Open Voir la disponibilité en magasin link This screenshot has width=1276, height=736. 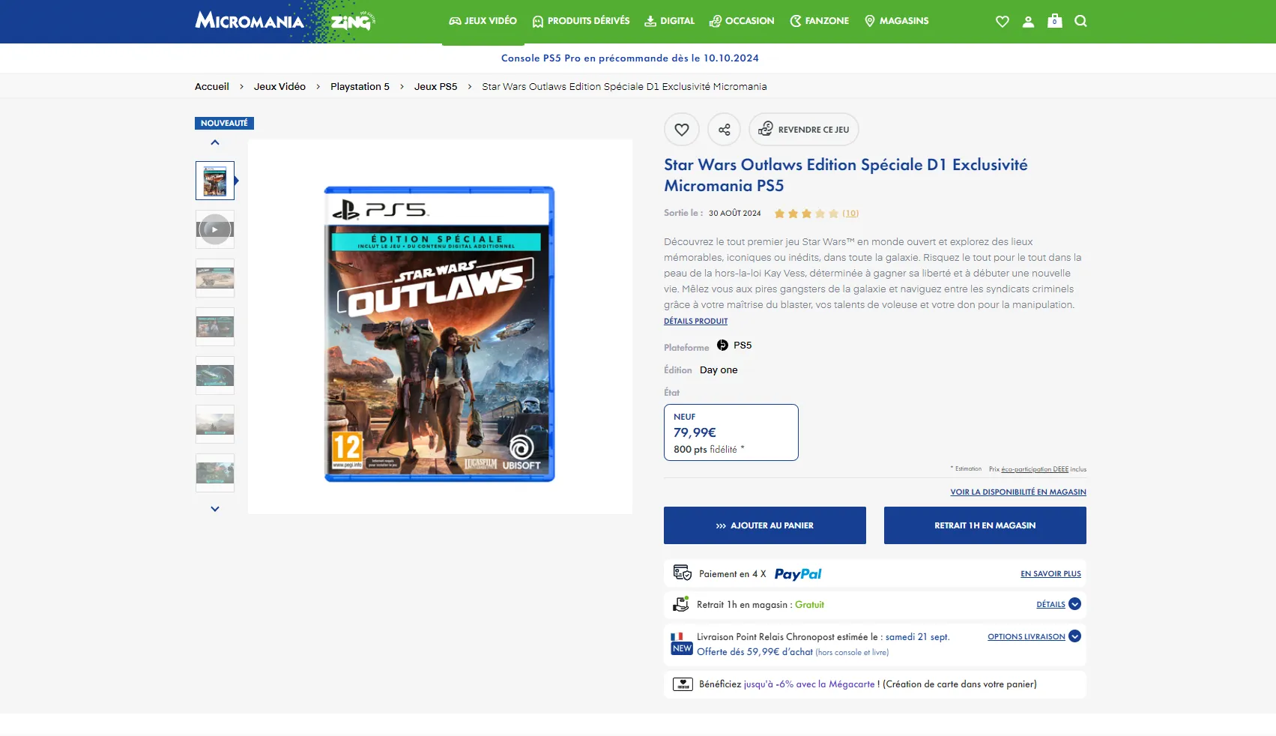tap(1018, 492)
